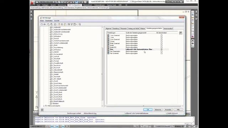
Task: Switch to the Allgemein tab
Action: pos(109,28)
